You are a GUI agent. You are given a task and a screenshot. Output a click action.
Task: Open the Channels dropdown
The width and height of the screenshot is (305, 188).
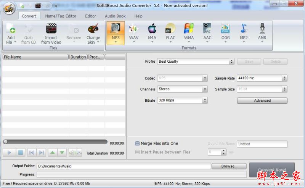205,89
